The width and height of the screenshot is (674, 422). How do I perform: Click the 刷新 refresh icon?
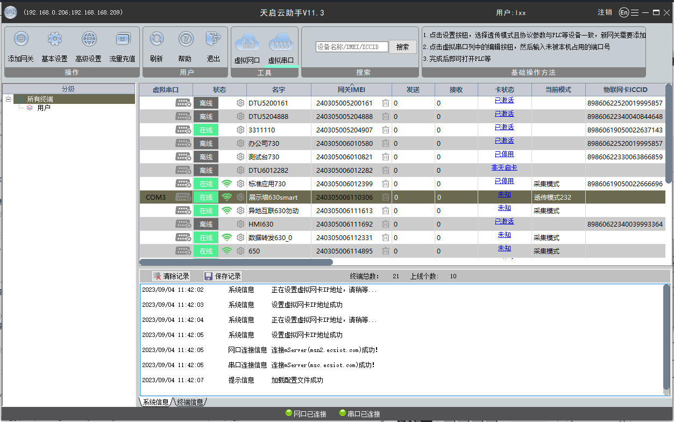click(x=157, y=39)
